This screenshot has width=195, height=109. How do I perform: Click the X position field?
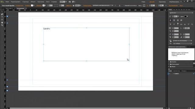tap(153, 5)
